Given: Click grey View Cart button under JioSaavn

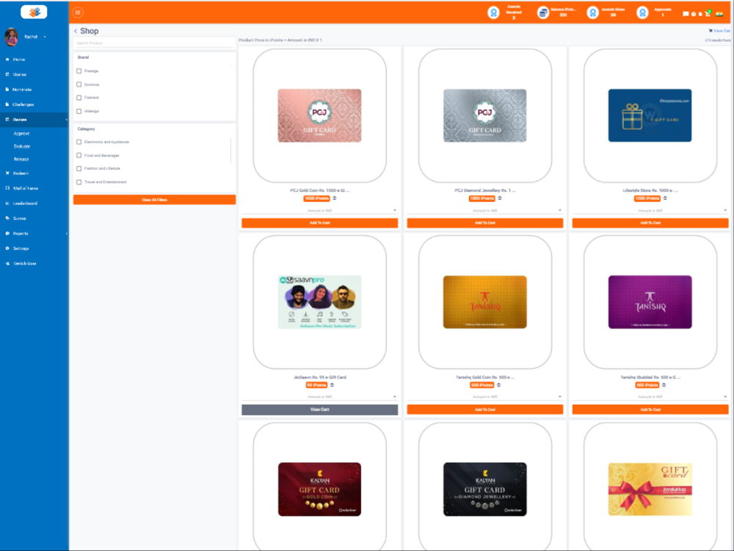Looking at the screenshot, I should [x=320, y=409].
